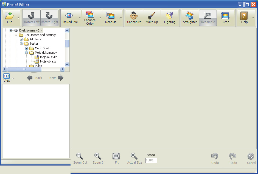
Task: Open the View mode dropdown arrow
Action: click(x=13, y=78)
